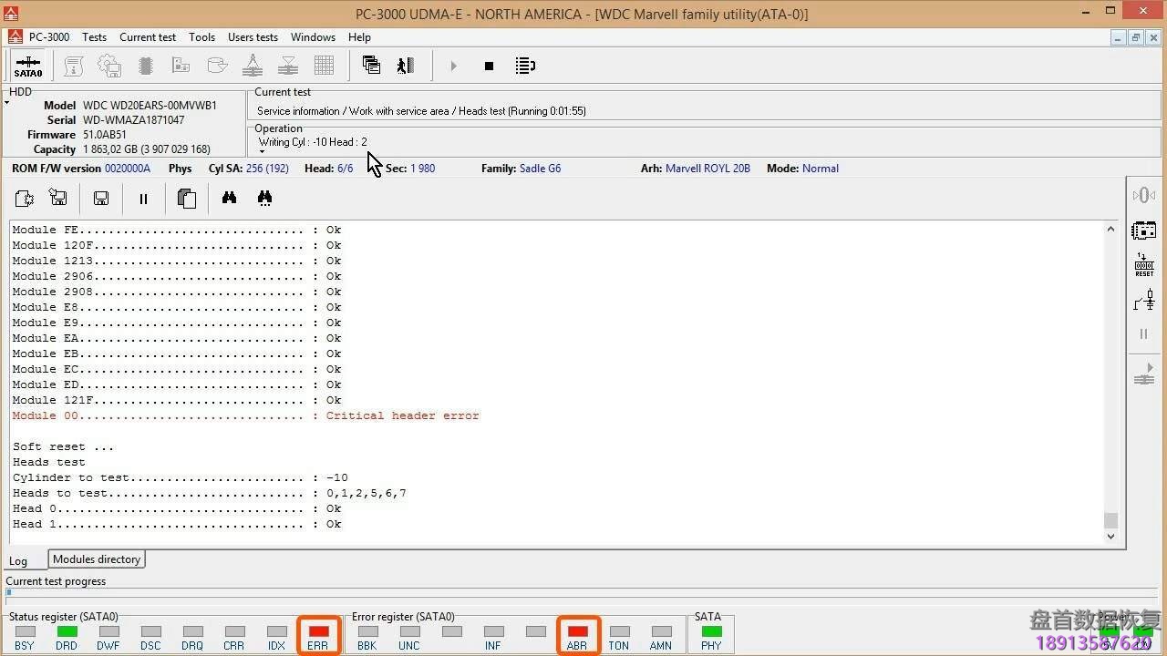The width and height of the screenshot is (1167, 656).
Task: Switch to the Modules directory tab
Action: point(96,559)
